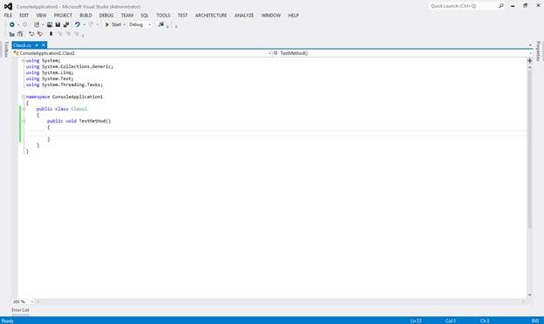544x324 pixels.
Task: Click the Navigate Forward toolbar icon
Action: tap(25, 24)
